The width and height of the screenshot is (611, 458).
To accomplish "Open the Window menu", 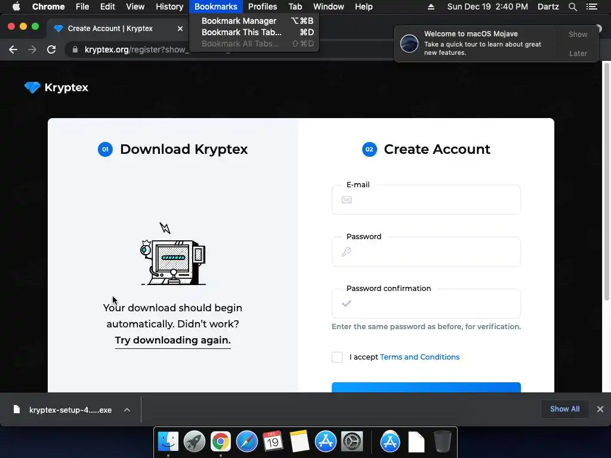I will [329, 7].
